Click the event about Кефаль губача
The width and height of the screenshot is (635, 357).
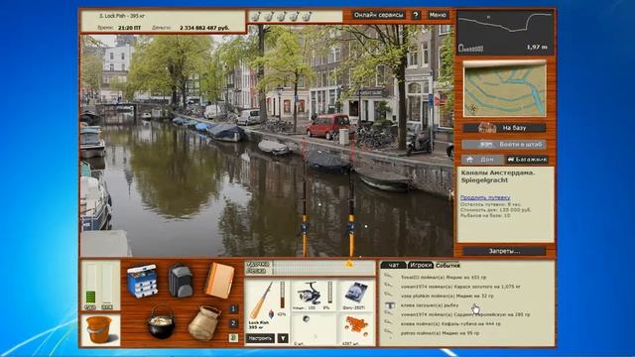click(450, 324)
